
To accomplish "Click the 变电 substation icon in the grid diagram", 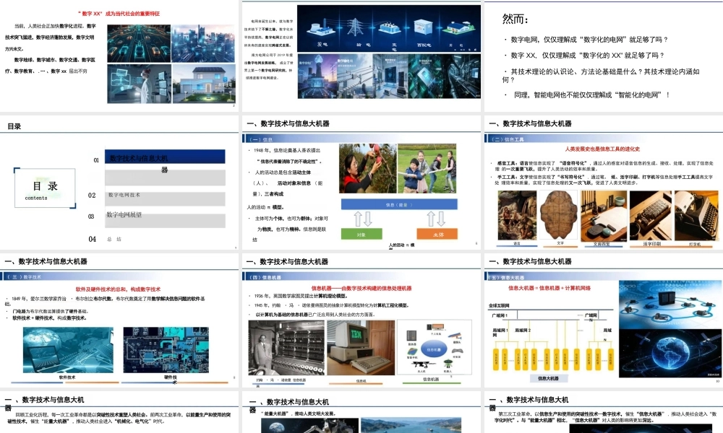I will (389, 27).
